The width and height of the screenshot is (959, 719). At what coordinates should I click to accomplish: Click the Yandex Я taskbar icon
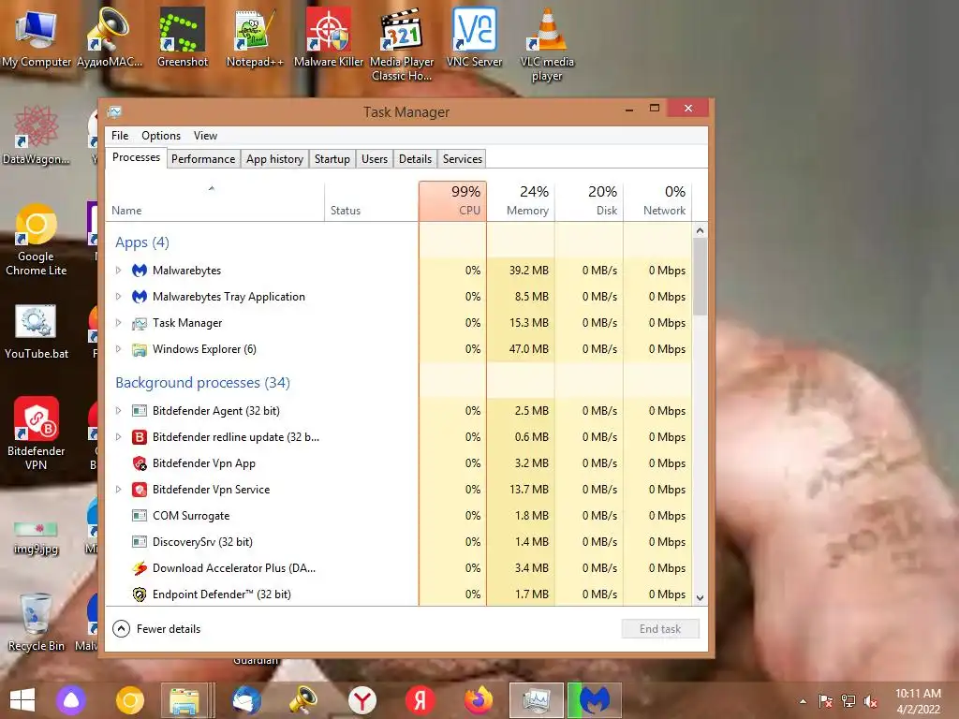point(420,700)
